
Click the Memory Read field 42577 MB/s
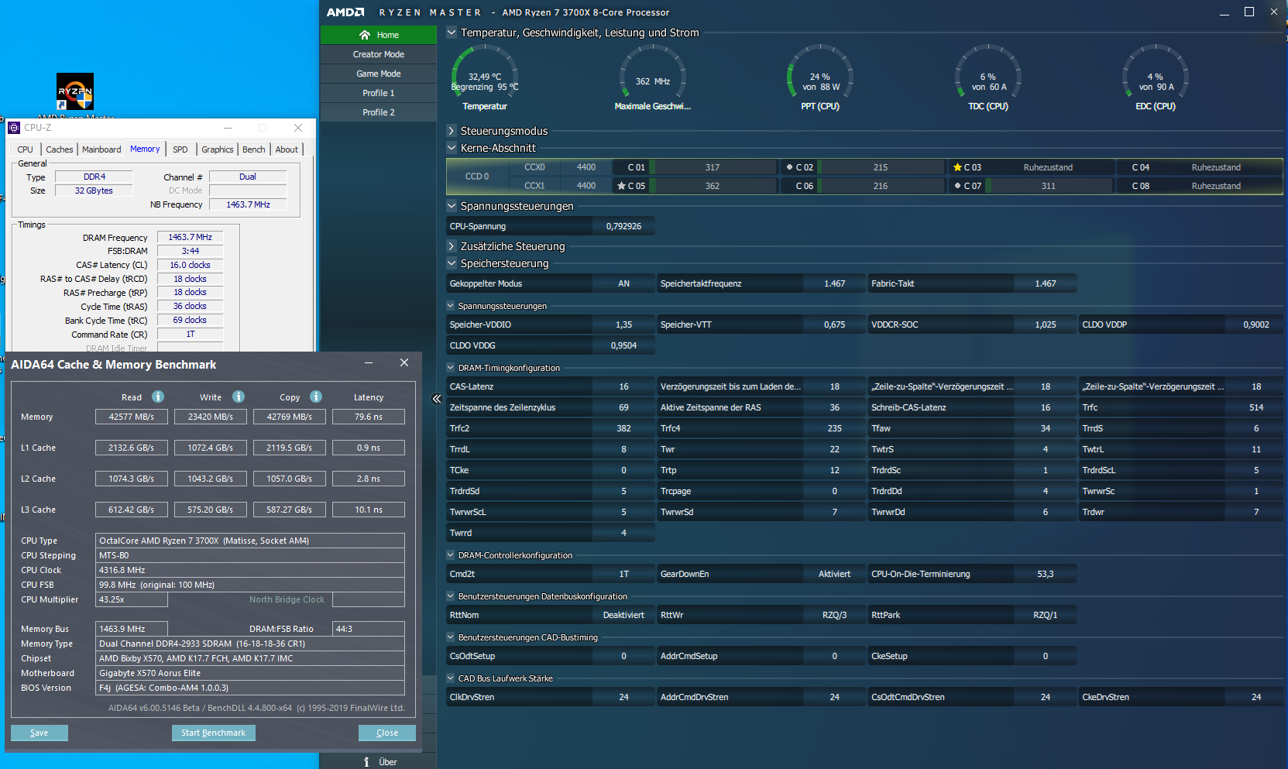[x=132, y=417]
